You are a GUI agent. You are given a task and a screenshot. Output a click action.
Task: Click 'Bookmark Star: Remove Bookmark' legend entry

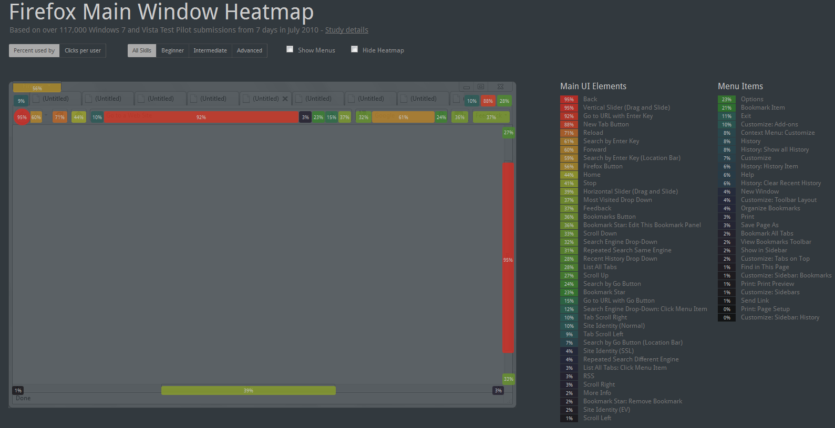(x=633, y=401)
